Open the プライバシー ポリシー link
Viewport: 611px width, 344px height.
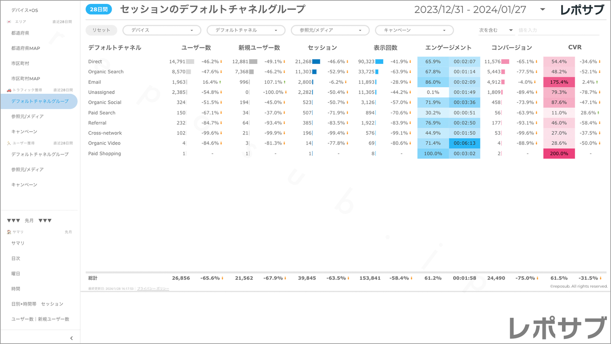click(x=153, y=289)
